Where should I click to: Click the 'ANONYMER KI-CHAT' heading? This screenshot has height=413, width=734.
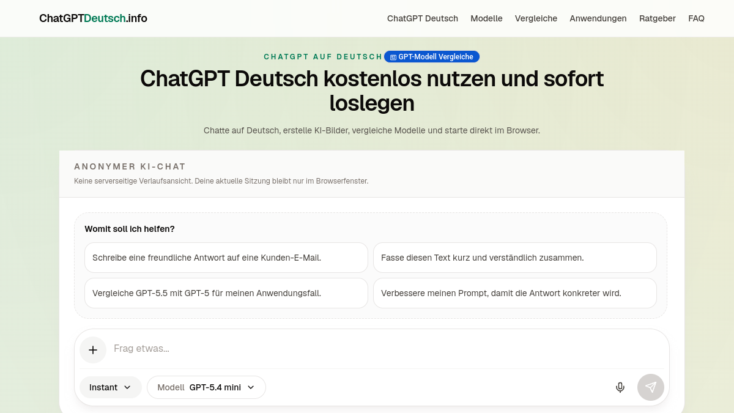(x=130, y=166)
